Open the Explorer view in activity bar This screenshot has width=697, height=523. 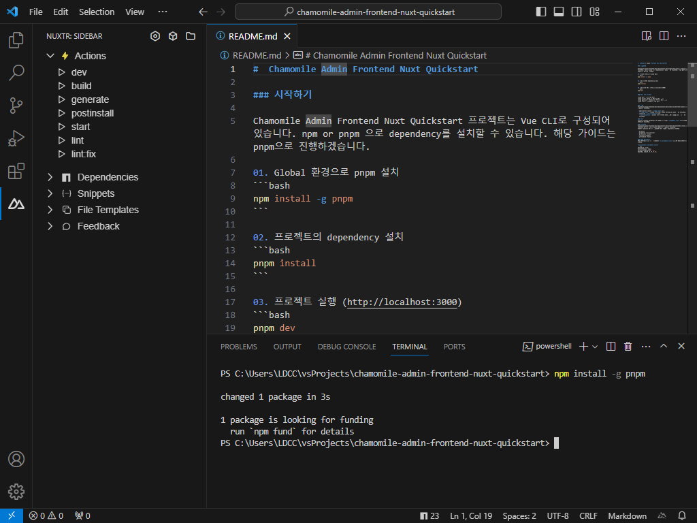point(16,40)
